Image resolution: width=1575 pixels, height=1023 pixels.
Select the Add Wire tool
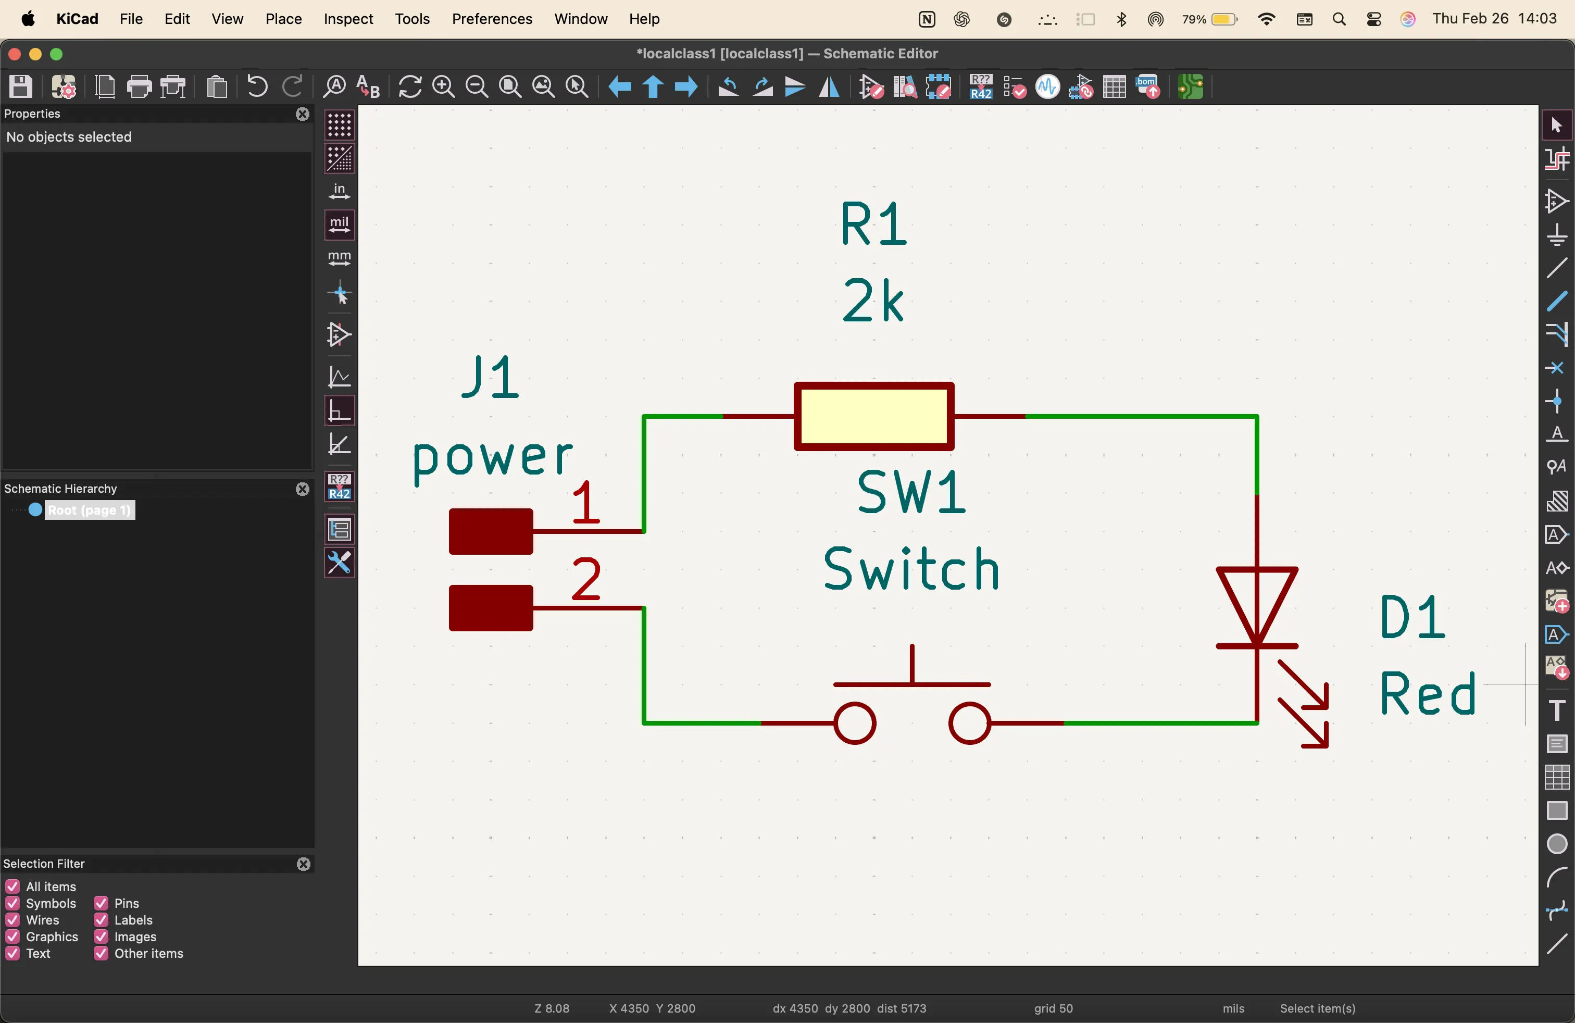point(1556,268)
